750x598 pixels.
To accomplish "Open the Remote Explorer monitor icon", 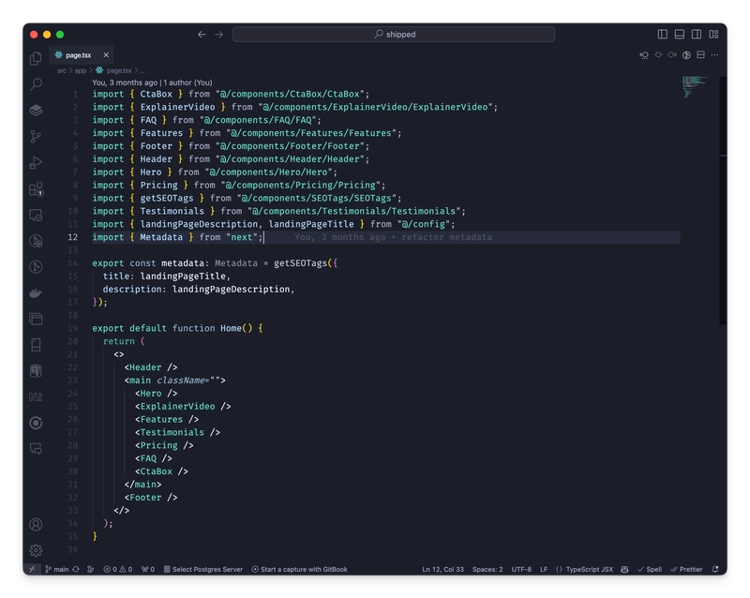I will 36,215.
